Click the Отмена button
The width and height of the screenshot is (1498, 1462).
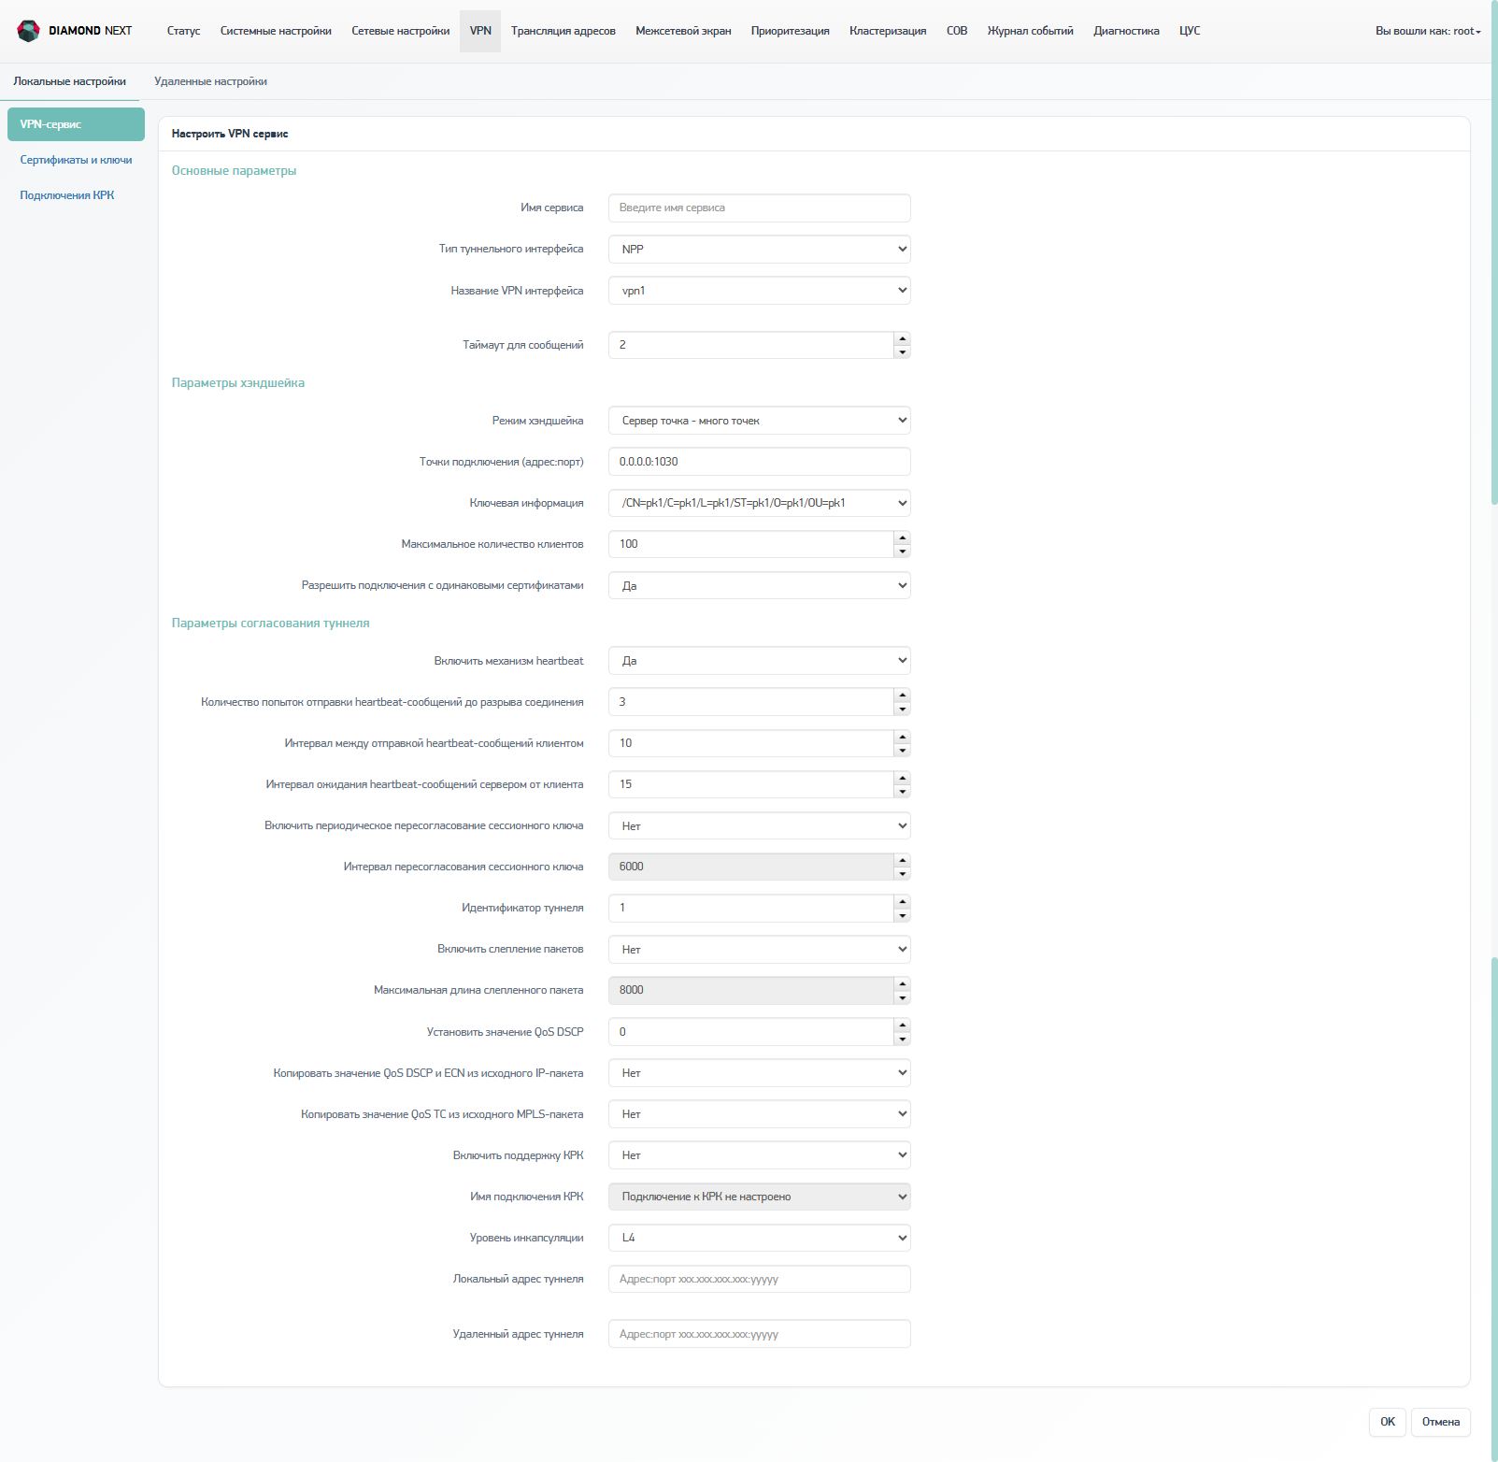tap(1440, 1422)
